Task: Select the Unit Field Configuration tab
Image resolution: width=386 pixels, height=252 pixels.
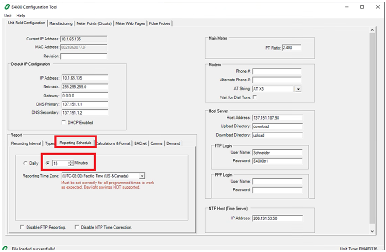Action: (26, 23)
